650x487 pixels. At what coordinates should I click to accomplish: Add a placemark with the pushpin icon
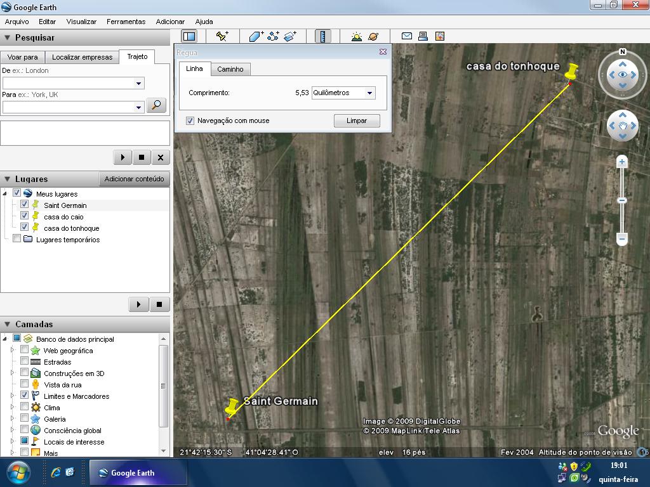point(222,36)
